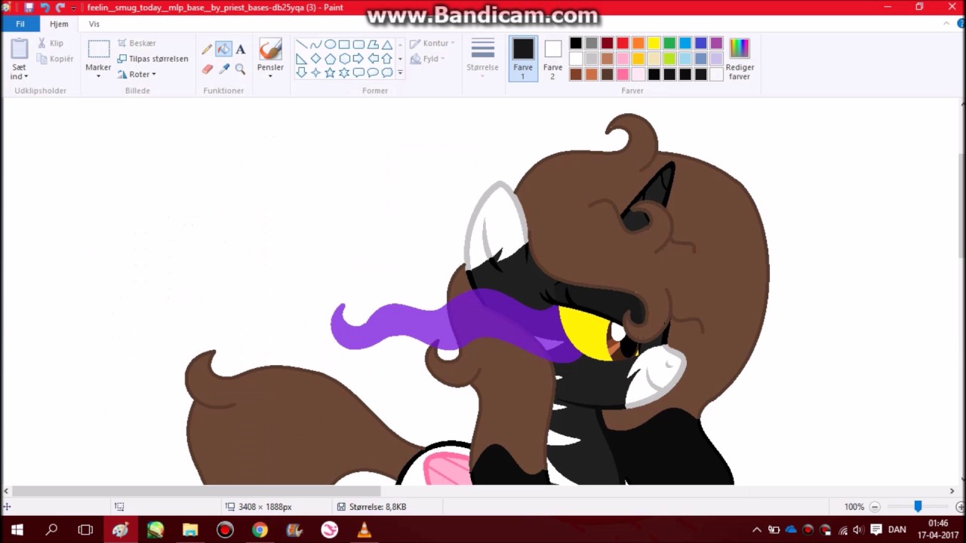The height and width of the screenshot is (543, 966).
Task: Open the Fil menu
Action: 20,24
